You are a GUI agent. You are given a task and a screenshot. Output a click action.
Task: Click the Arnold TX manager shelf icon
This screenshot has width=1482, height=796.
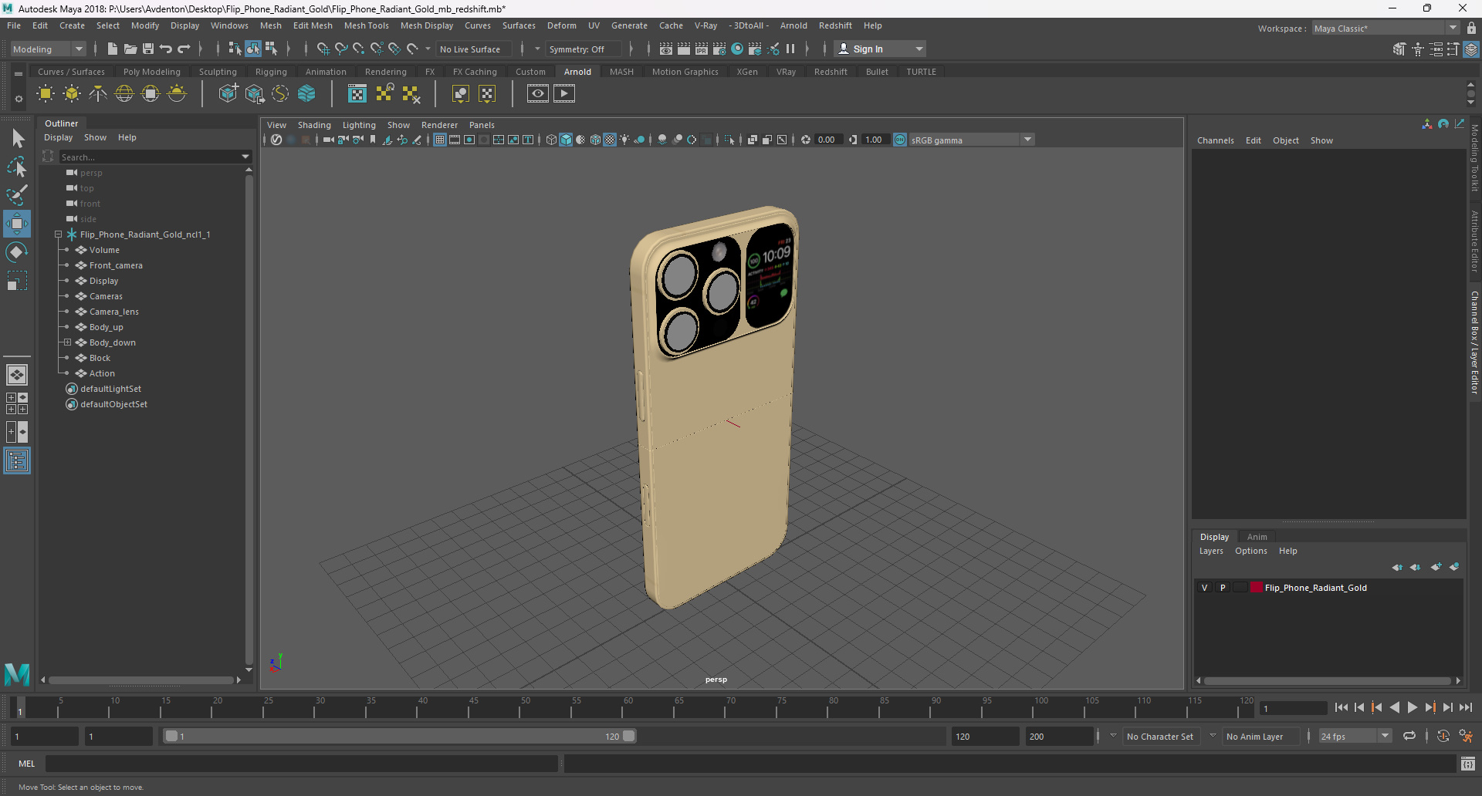click(357, 94)
